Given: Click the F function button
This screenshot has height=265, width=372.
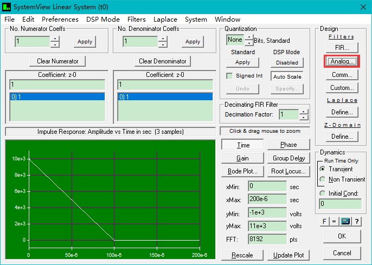Looking at the screenshot, I should [x=324, y=222].
